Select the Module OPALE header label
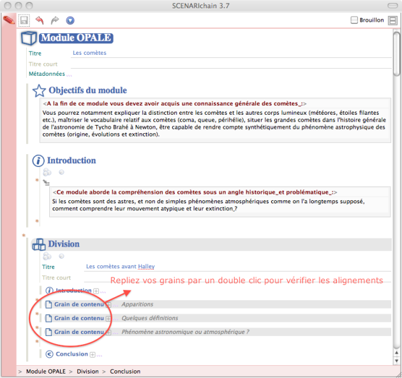Screen dimensions: 402x378 point(76,38)
